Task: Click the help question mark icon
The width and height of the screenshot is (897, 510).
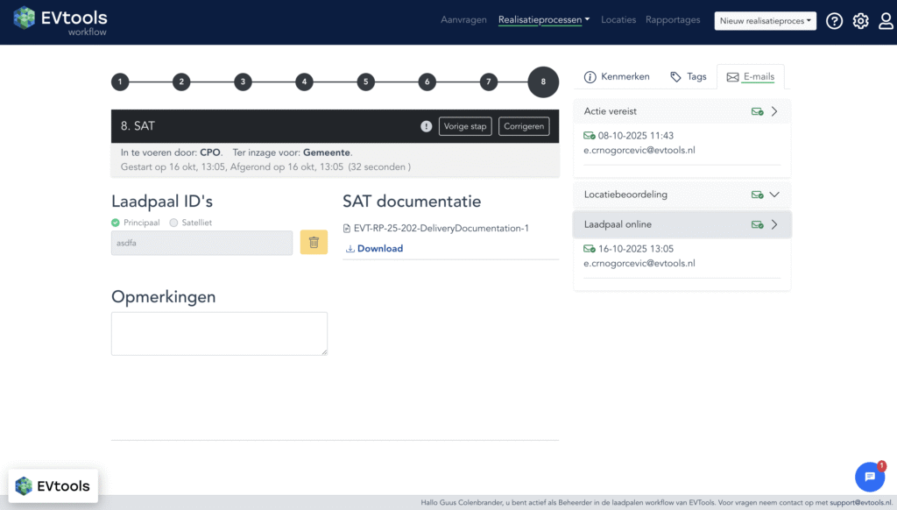Action: click(834, 21)
